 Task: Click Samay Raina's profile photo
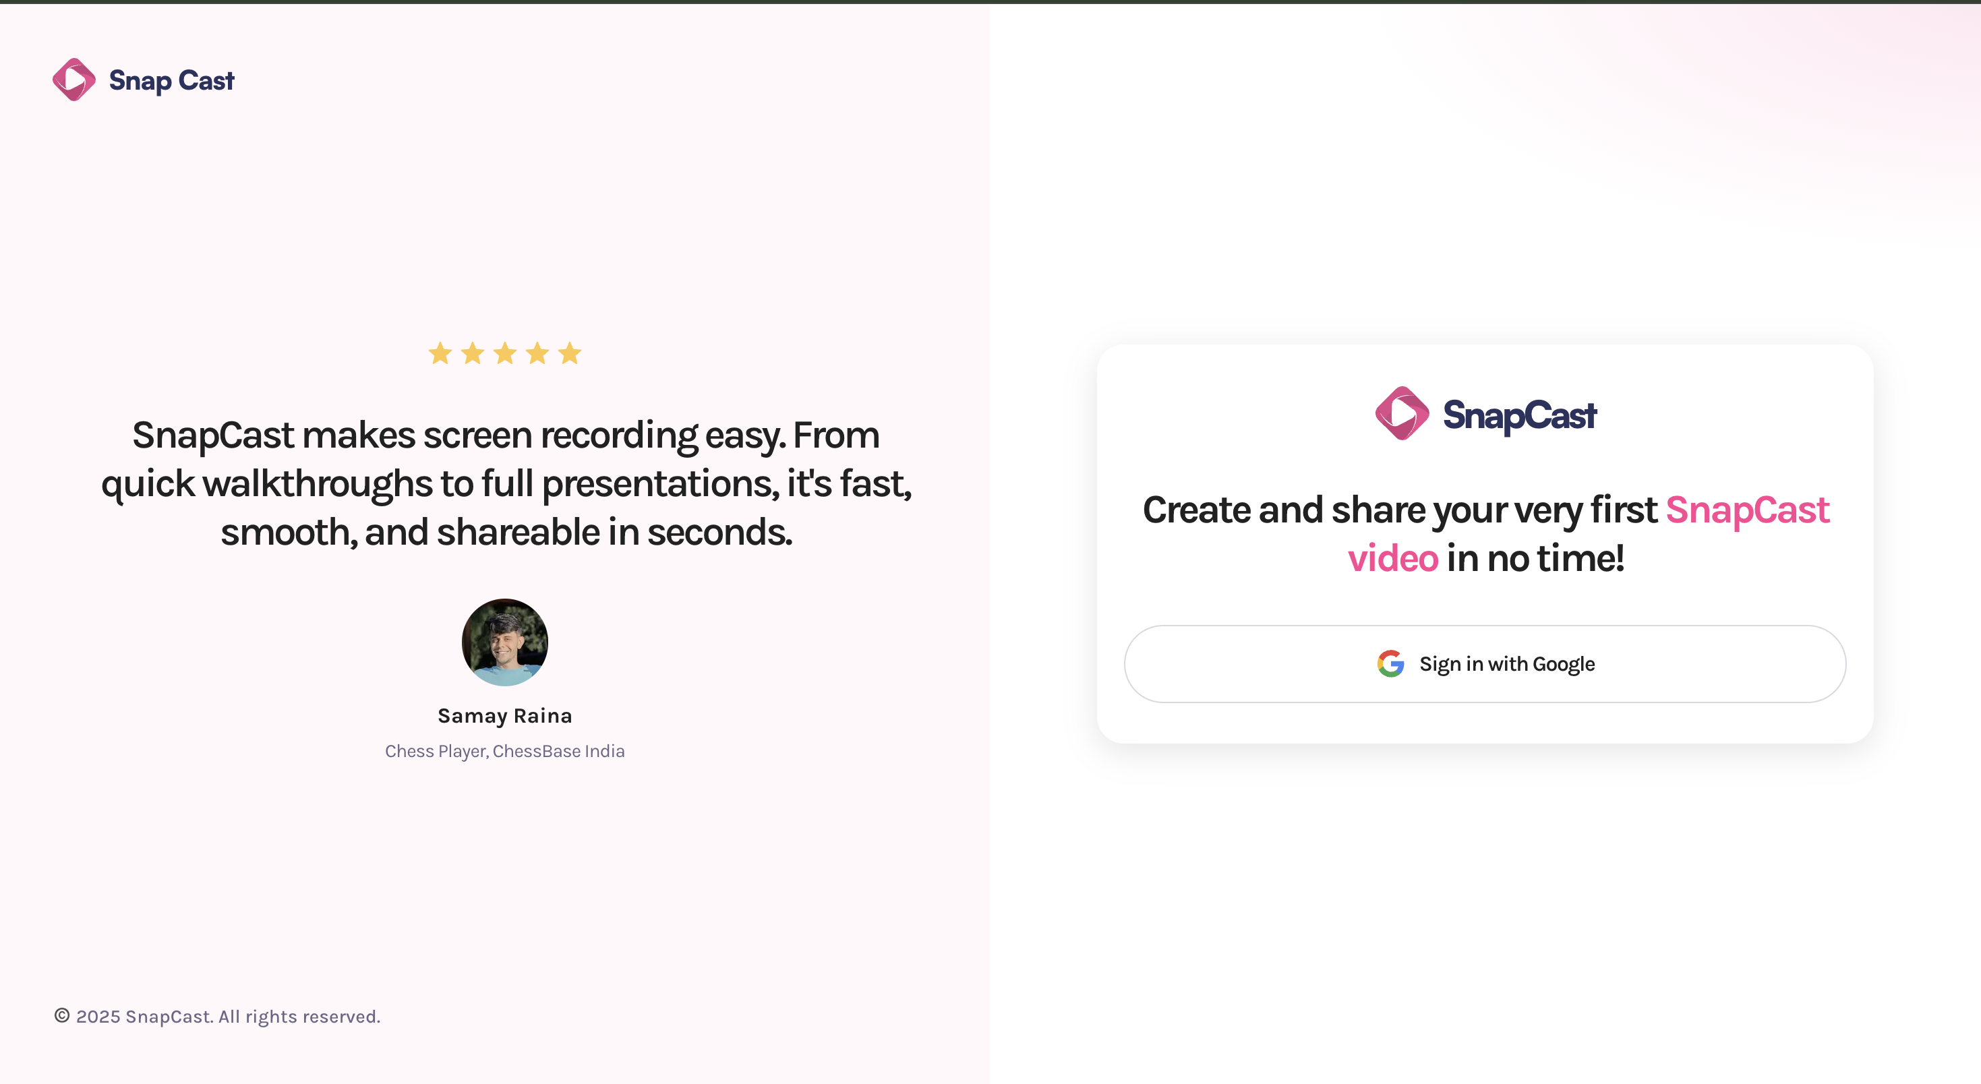click(504, 642)
